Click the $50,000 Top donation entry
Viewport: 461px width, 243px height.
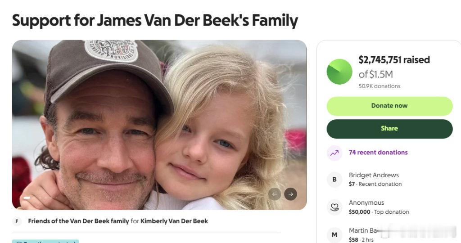click(379, 211)
